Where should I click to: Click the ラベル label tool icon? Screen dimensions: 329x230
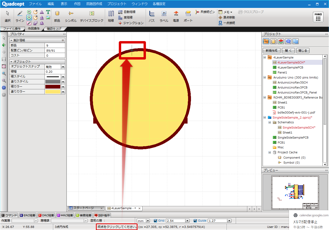tap(164, 13)
